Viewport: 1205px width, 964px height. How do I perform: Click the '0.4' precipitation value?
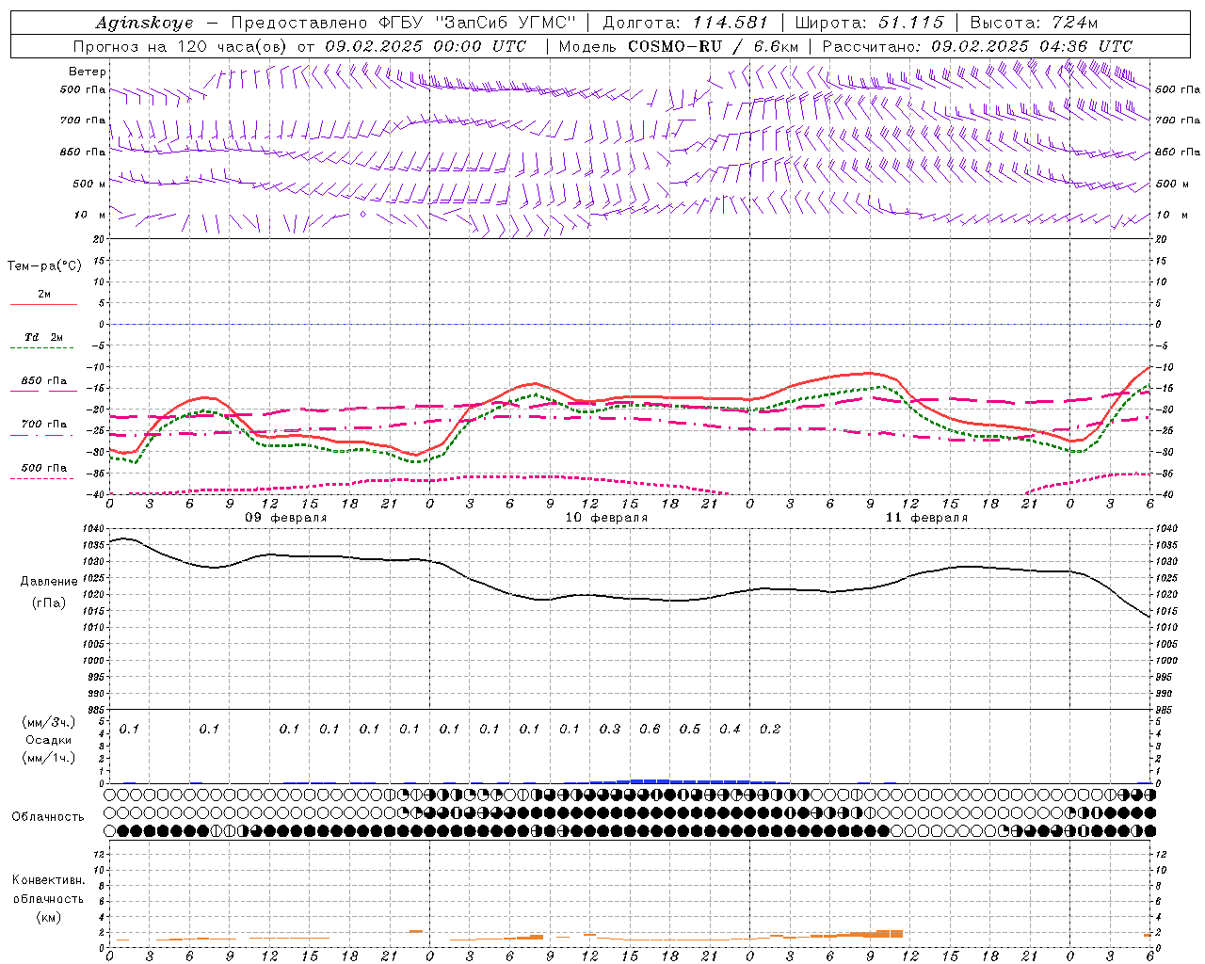pyautogui.click(x=730, y=729)
